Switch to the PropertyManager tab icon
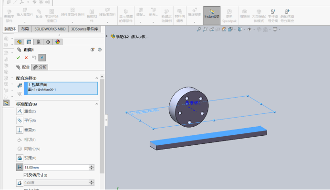 [29, 42]
